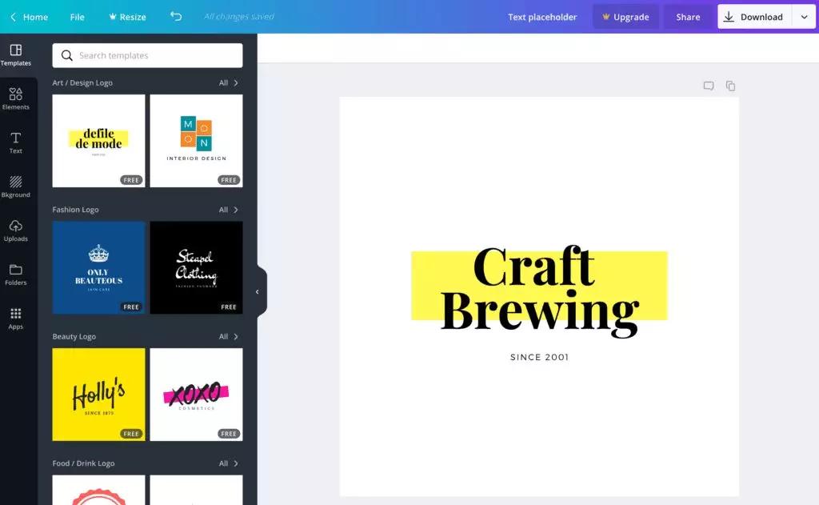Select the XOXO Cosmetics template

tap(197, 395)
